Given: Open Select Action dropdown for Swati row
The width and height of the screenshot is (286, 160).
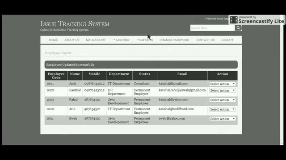Looking at the screenshot, I should [x=223, y=119].
